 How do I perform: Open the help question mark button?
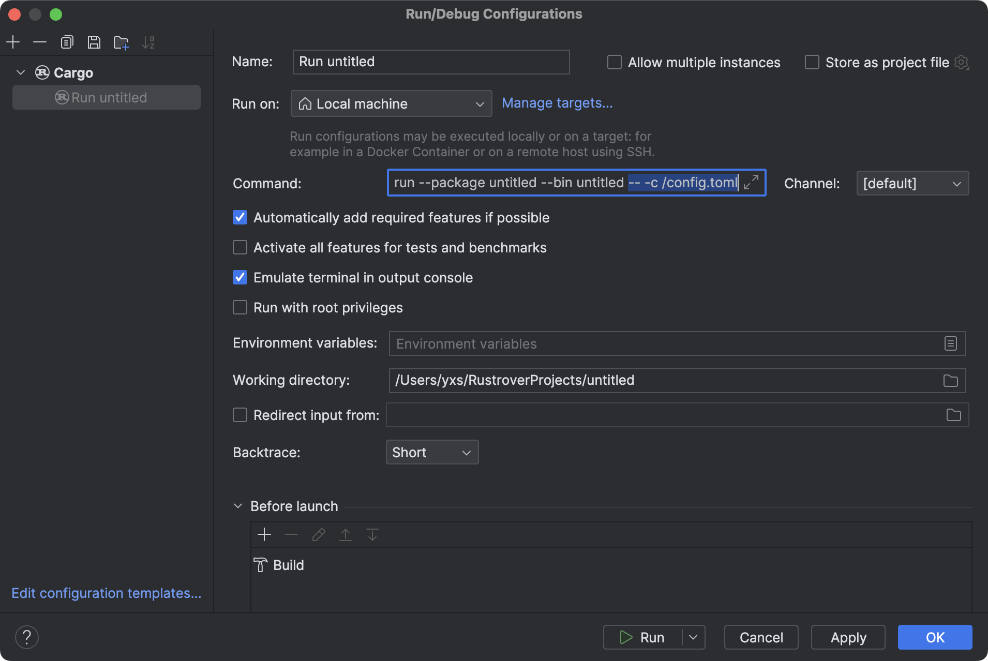(x=27, y=637)
